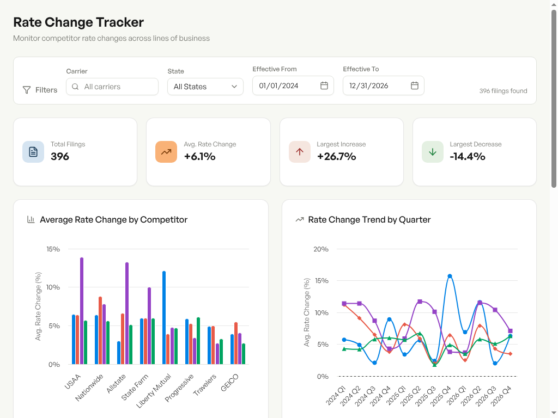Image resolution: width=558 pixels, height=418 pixels.
Task: Click USAA's tall purple bar
Action: [x=82, y=311]
